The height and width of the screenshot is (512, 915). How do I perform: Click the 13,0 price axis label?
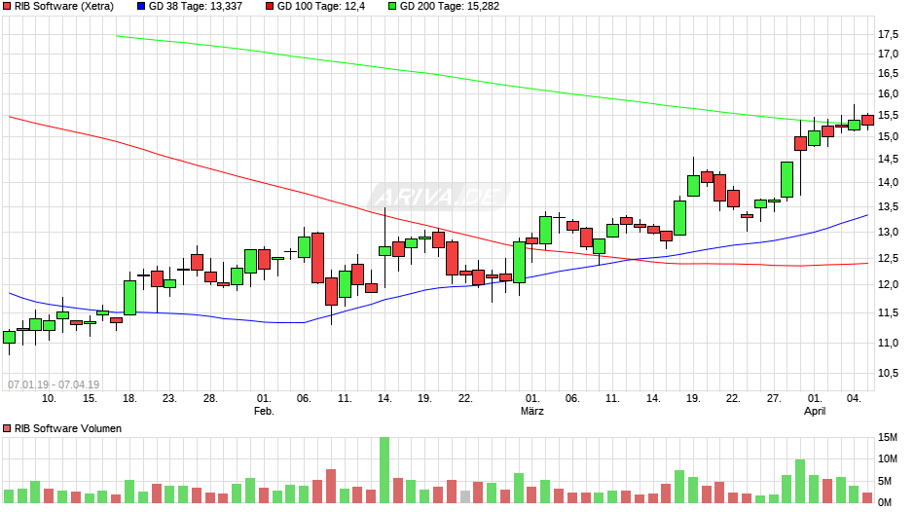(888, 232)
